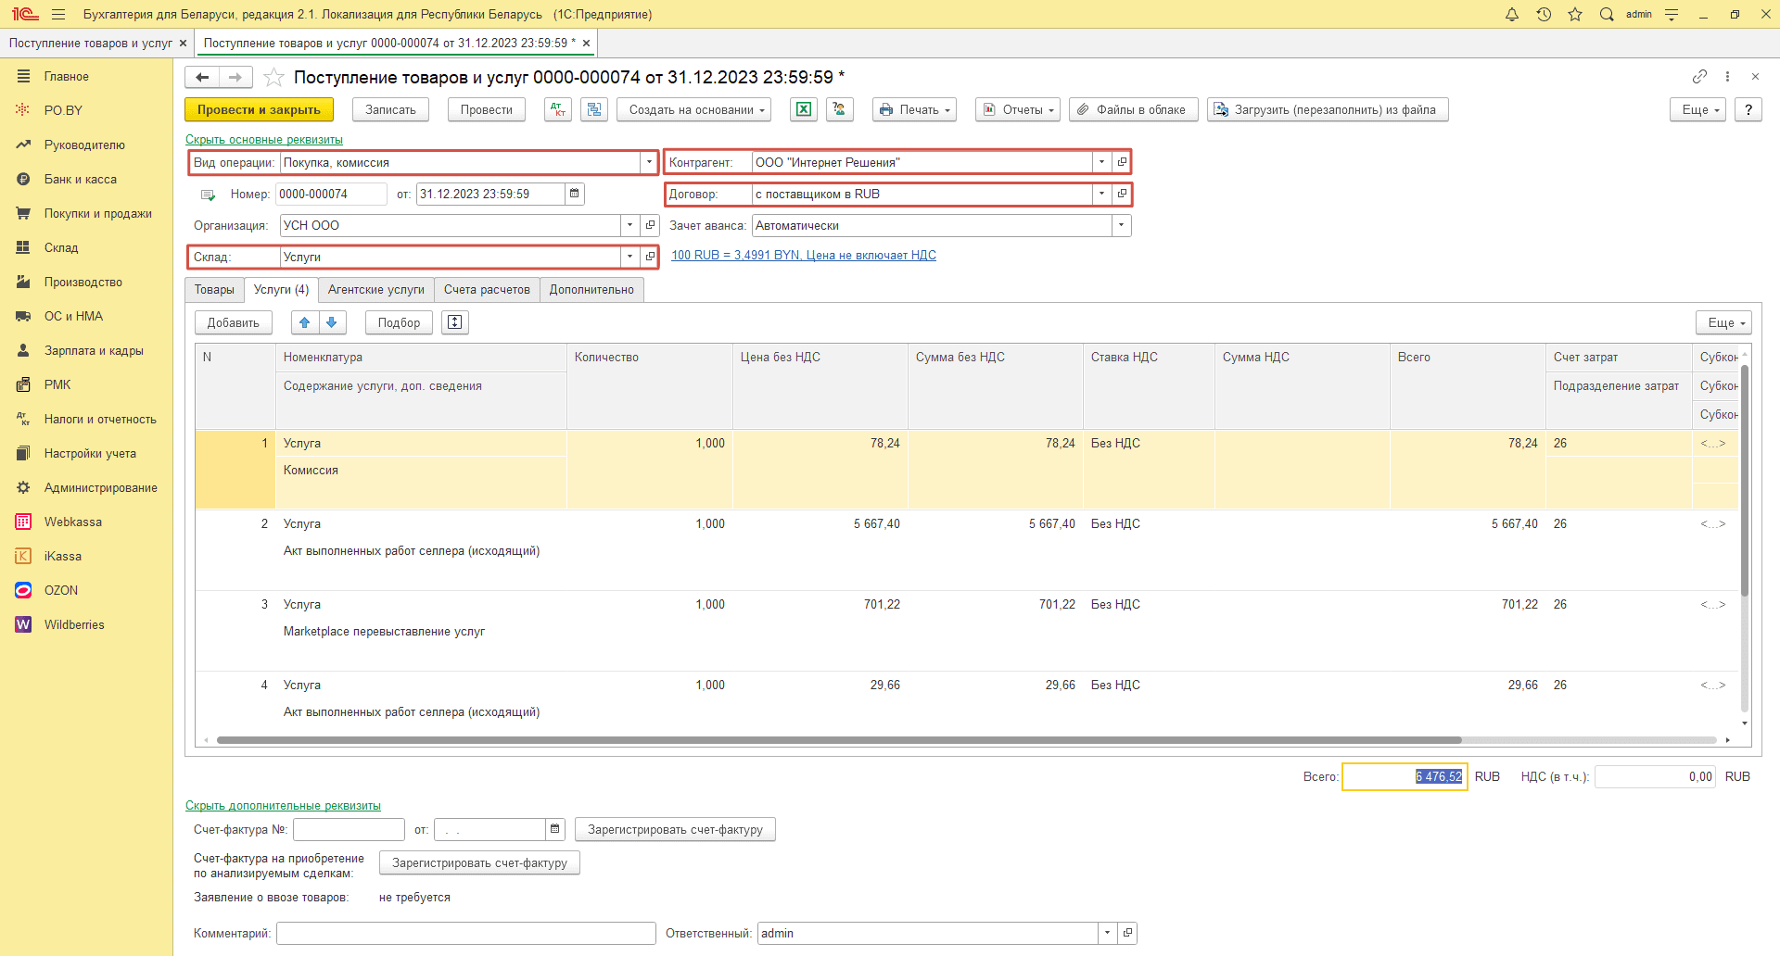Expand Контрагент dropdown arrow
Viewport: 1780px width, 956px height.
(1102, 163)
